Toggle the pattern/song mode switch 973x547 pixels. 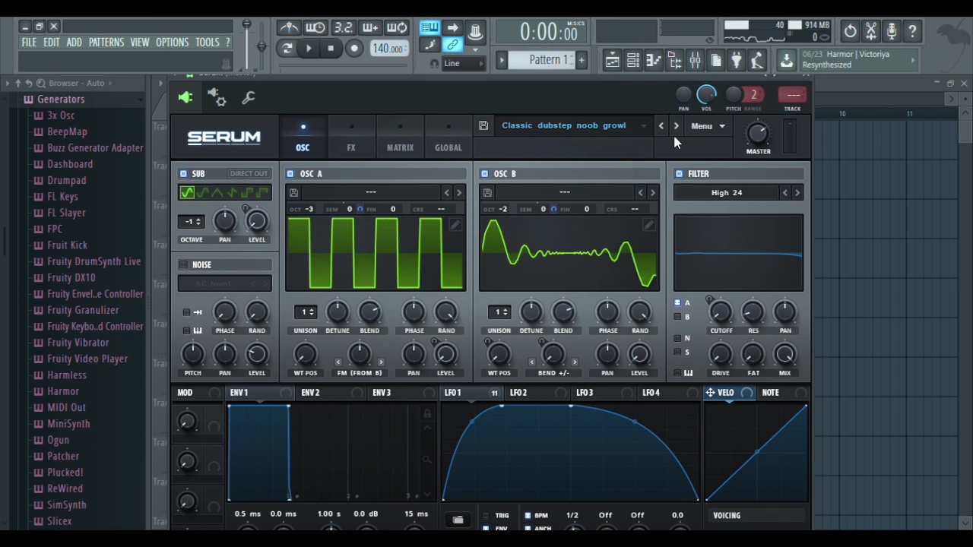[x=287, y=49]
